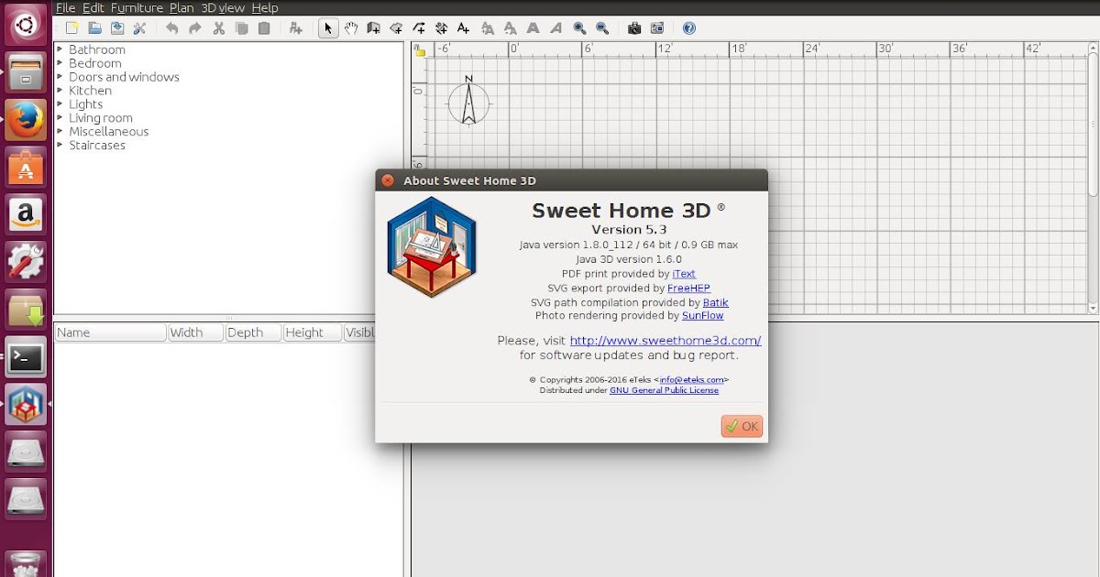
Task: Open the Help menu
Action: coord(265,7)
